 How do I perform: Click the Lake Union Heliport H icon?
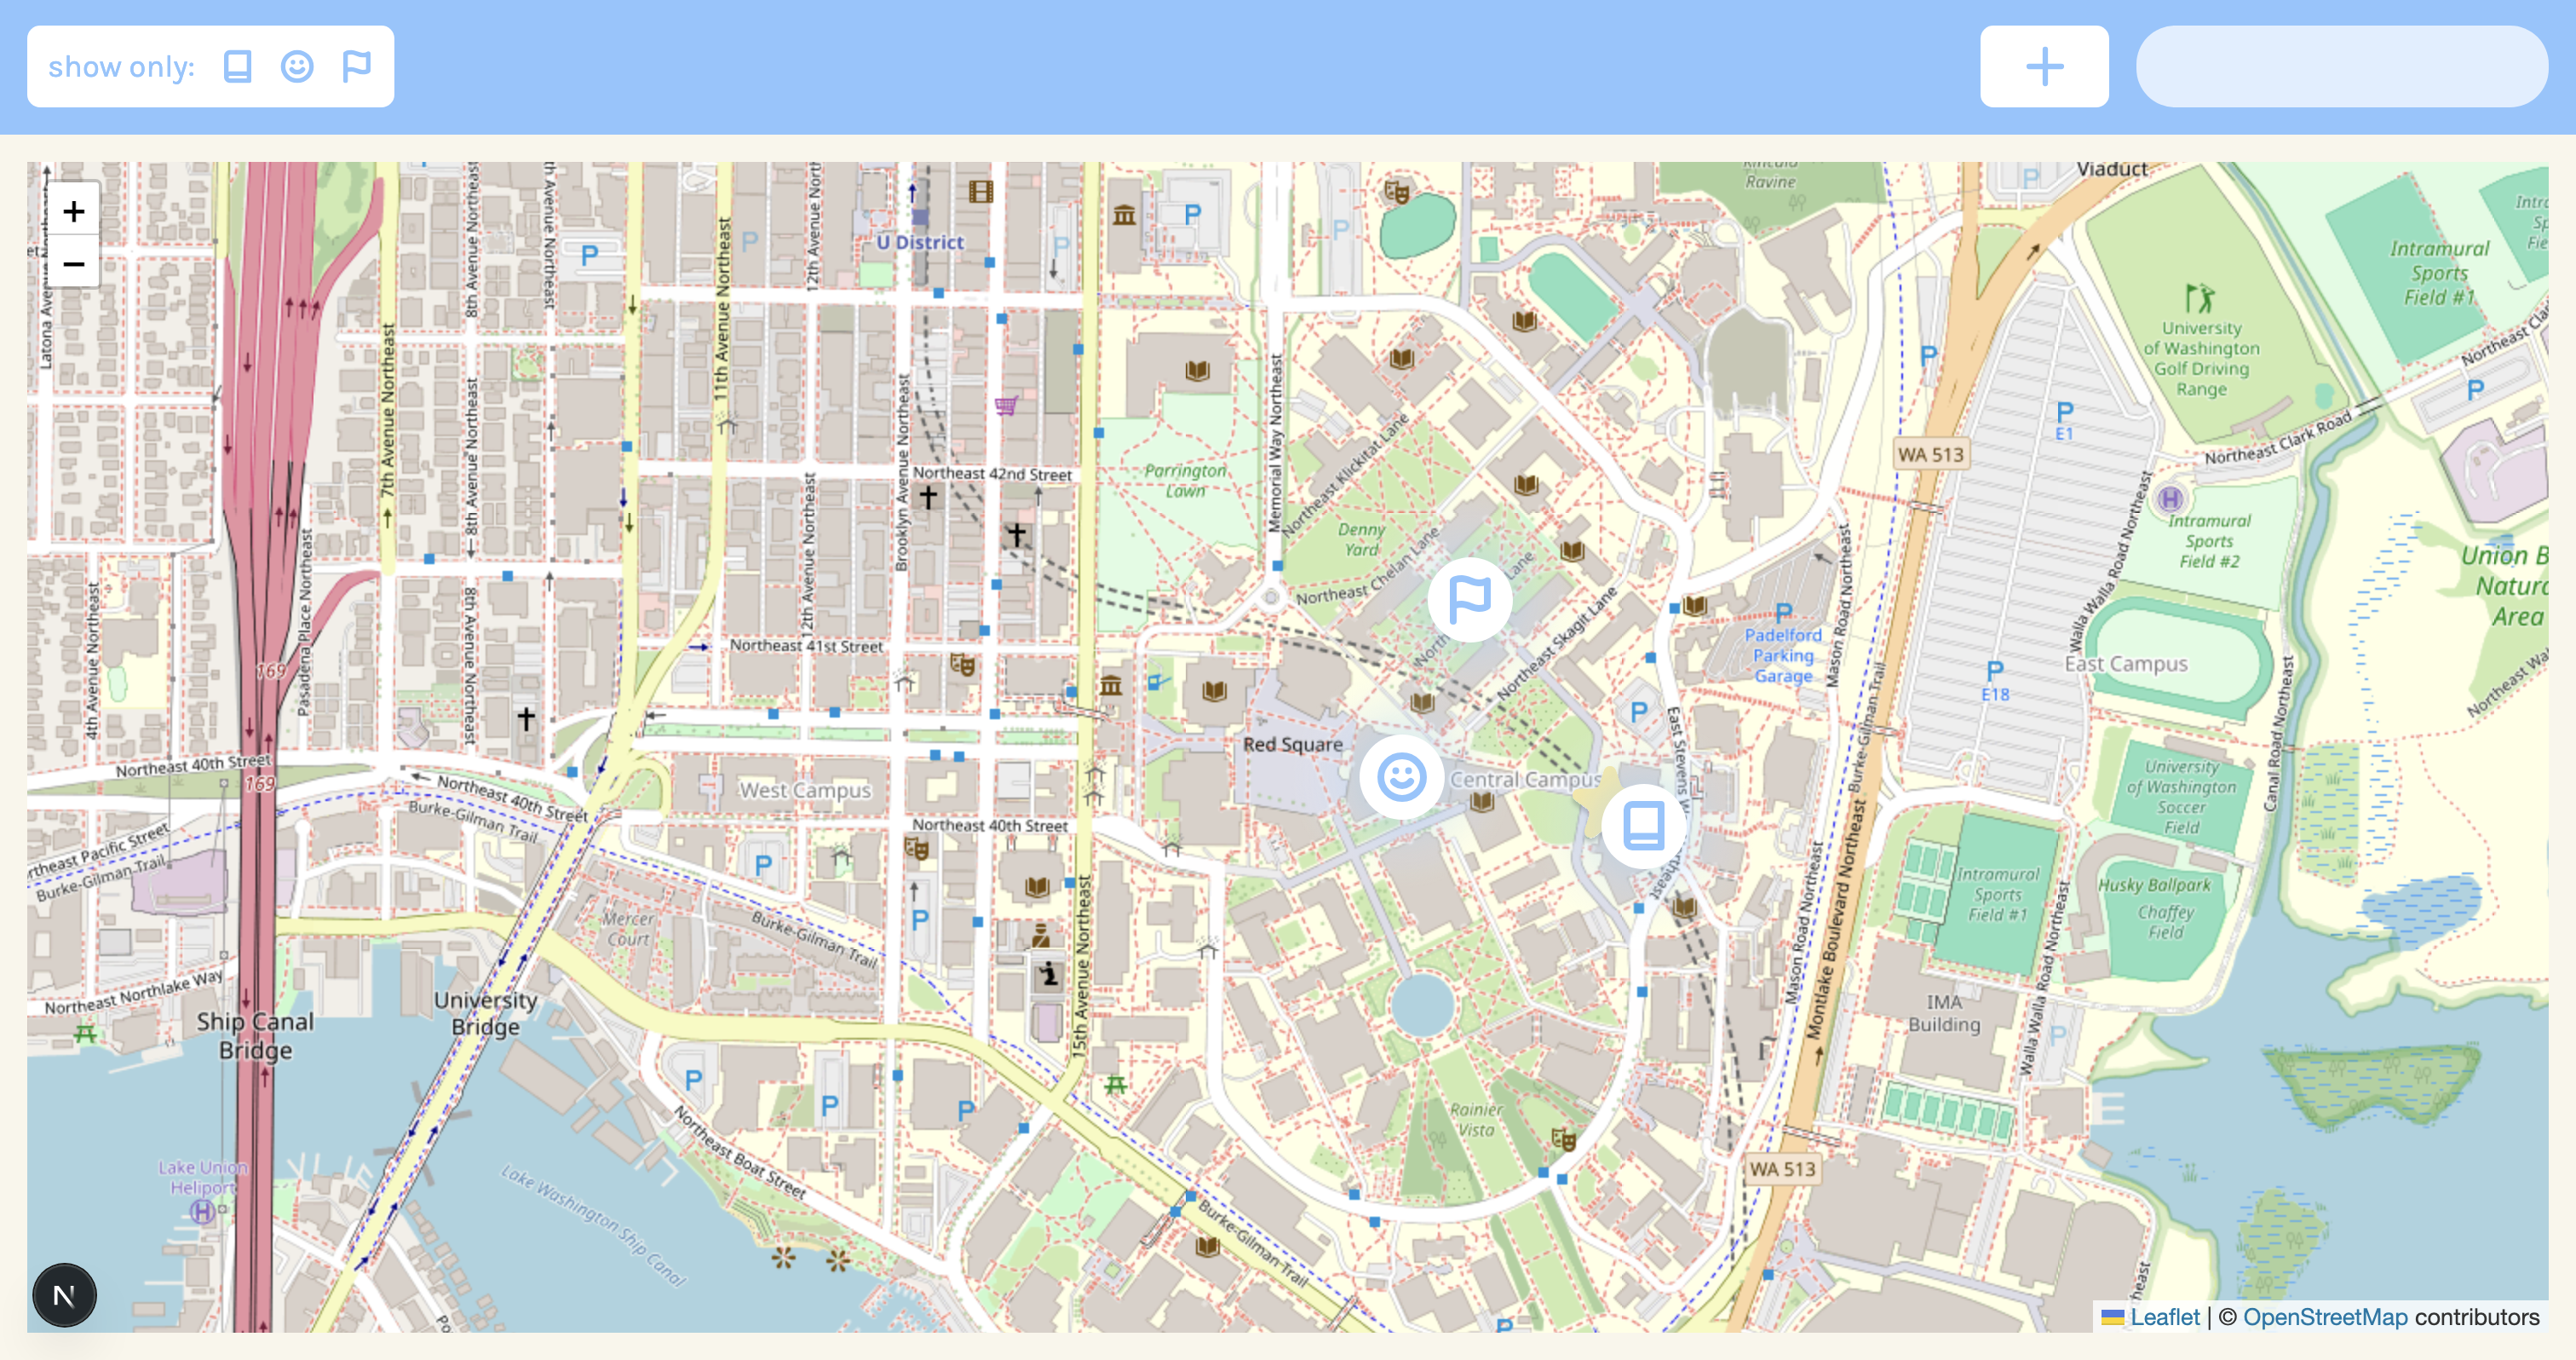click(202, 1212)
